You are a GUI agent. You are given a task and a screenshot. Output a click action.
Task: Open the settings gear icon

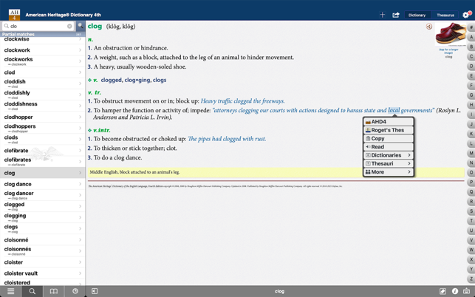[466, 15]
